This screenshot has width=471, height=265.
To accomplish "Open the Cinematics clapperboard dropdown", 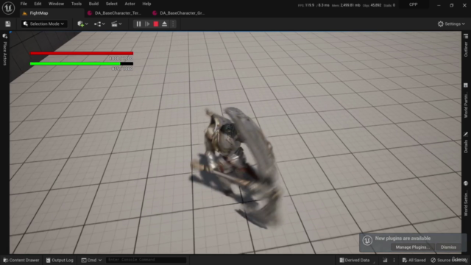I will coord(116,24).
